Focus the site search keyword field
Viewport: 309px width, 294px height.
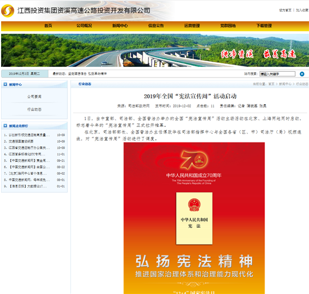[278, 74]
